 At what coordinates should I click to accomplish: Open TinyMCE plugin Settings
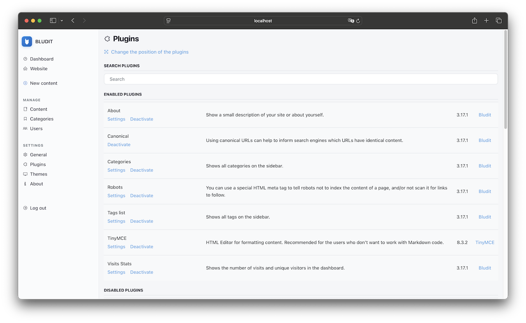tap(116, 246)
